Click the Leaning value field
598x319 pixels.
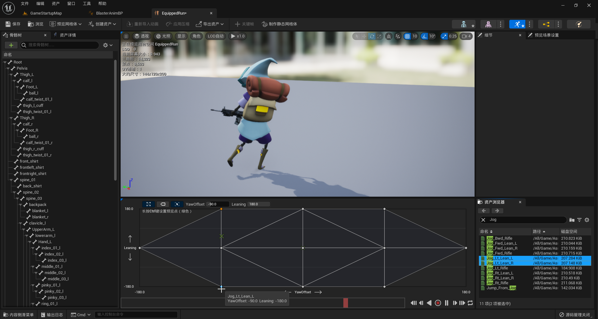click(259, 204)
